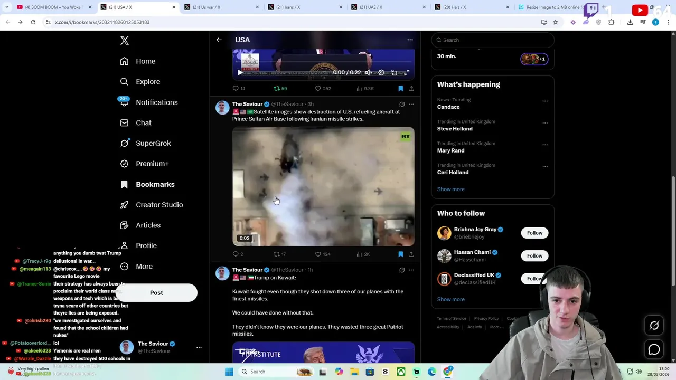This screenshot has width=676, height=380.
Task: Open Notifications in the sidebar
Action: (x=149, y=102)
